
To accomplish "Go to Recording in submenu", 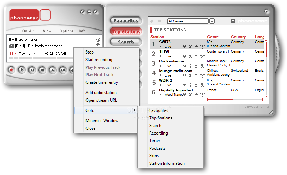I will (159, 133).
